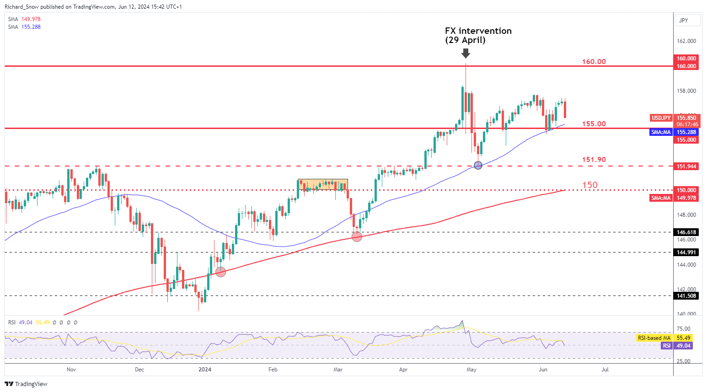This screenshot has width=707, height=392.
Task: Click the 75.00 RSI axis value
Action: pos(684,329)
